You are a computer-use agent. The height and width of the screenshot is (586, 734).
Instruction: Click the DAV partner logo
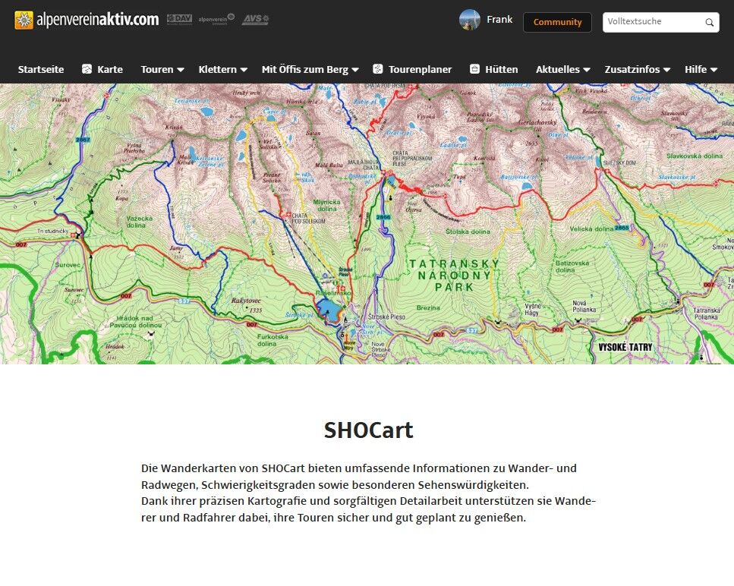tap(179, 20)
